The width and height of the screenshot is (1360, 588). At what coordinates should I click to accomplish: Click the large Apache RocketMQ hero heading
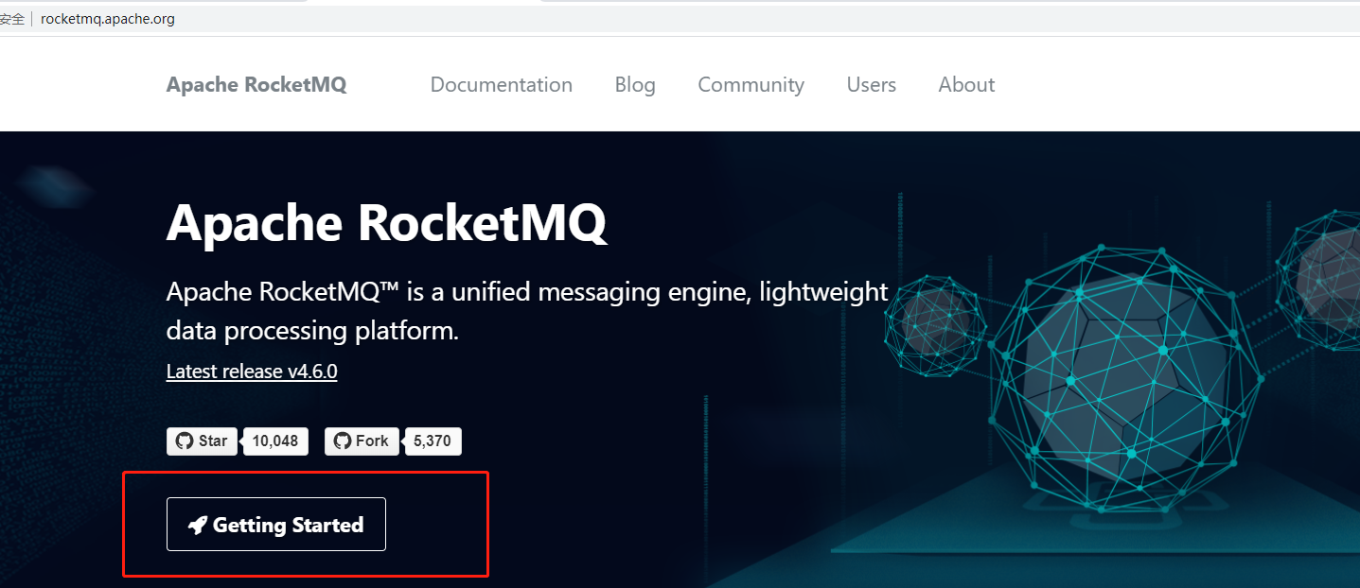(386, 223)
